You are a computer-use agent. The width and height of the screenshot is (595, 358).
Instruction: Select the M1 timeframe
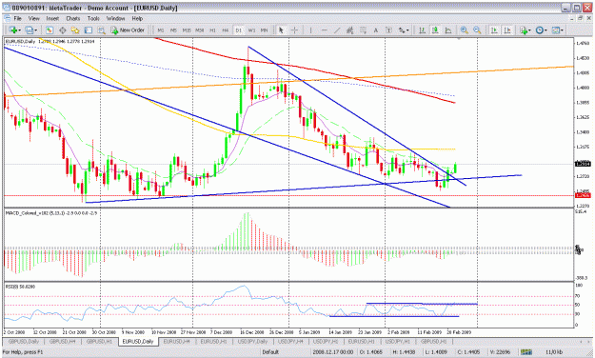click(161, 30)
